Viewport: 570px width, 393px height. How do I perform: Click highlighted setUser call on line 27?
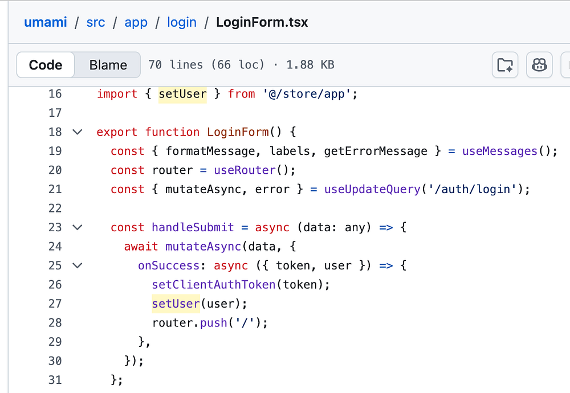pos(176,304)
